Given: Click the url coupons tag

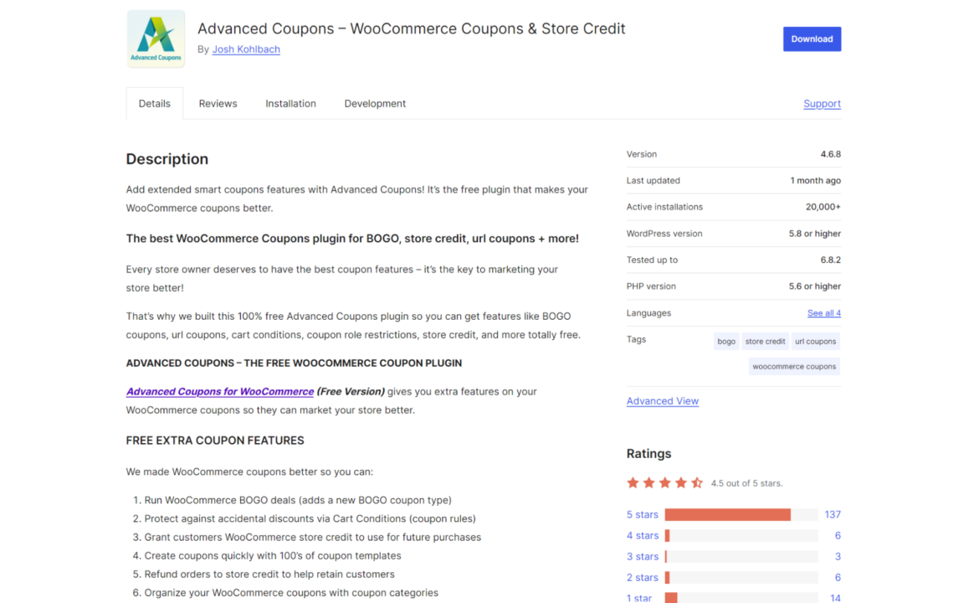Looking at the screenshot, I should click(815, 341).
